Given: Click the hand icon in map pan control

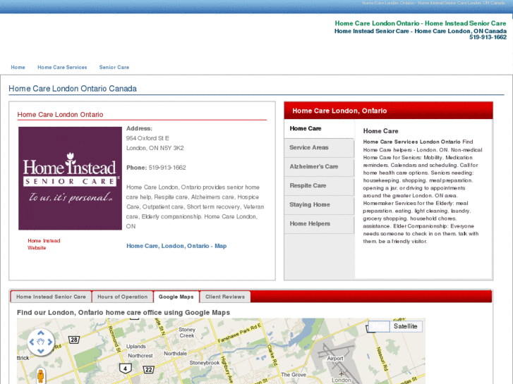Looking at the screenshot, I should [40, 342].
